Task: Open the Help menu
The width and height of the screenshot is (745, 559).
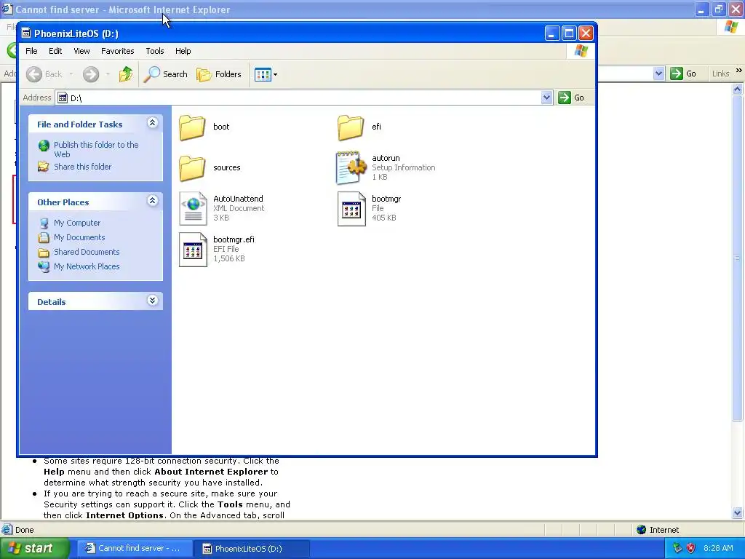Action: pyautogui.click(x=183, y=51)
